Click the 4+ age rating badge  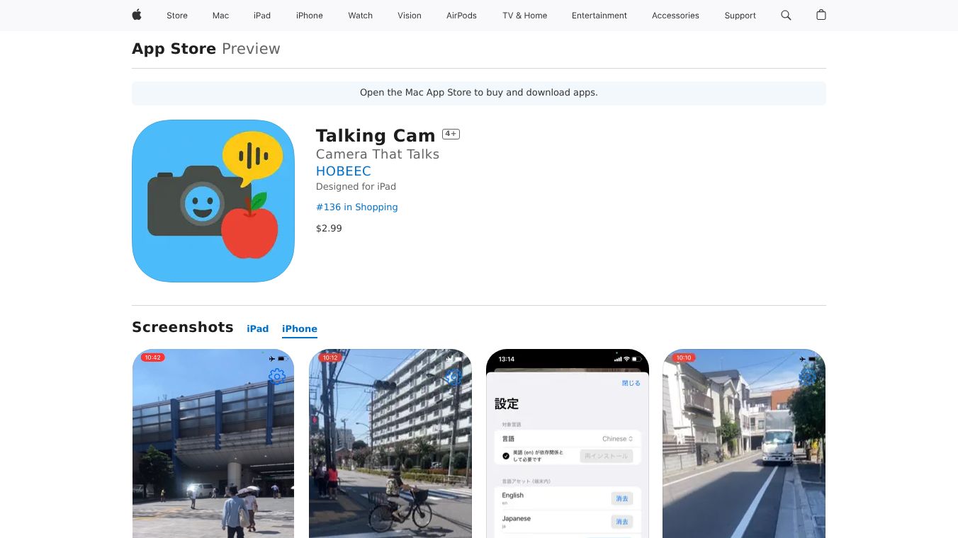coord(451,134)
